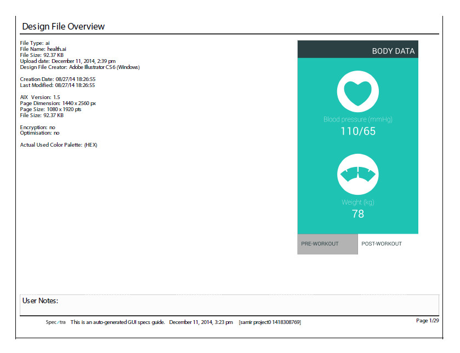
Task: Click inside the User Notes field
Action: (x=229, y=305)
